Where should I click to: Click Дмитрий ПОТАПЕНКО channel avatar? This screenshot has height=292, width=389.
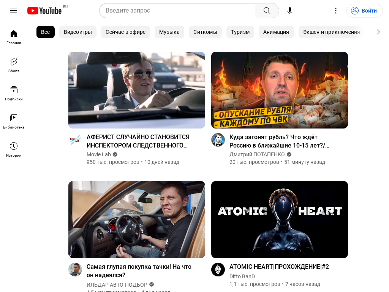[218, 140]
